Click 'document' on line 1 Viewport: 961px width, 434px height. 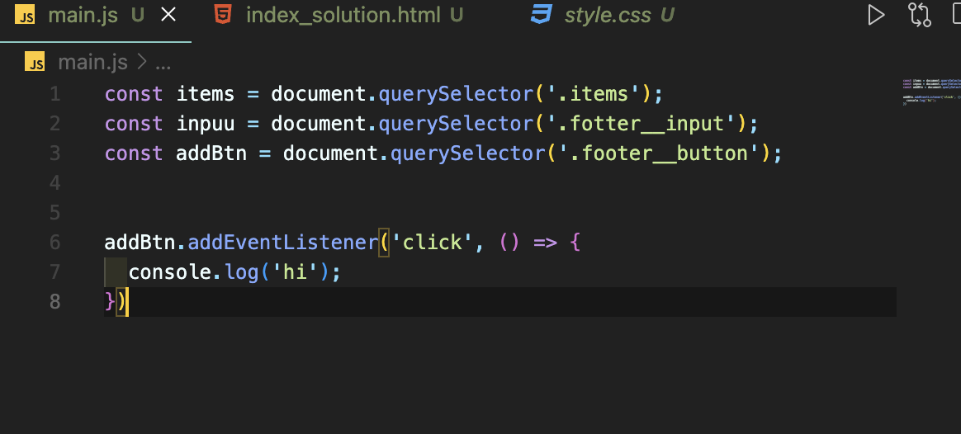pyautogui.click(x=319, y=94)
